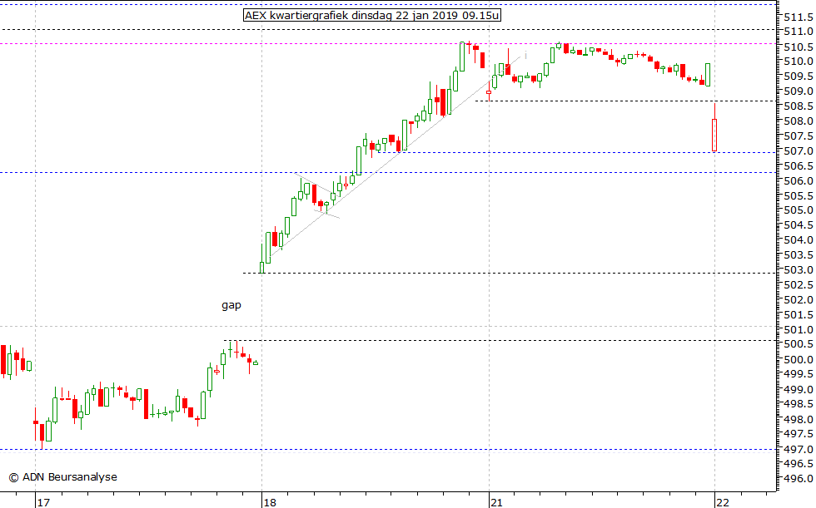This screenshot has height=508, width=816.
Task: Click the tall green candle peaking near 510.5 on the 18th
Action: point(462,57)
